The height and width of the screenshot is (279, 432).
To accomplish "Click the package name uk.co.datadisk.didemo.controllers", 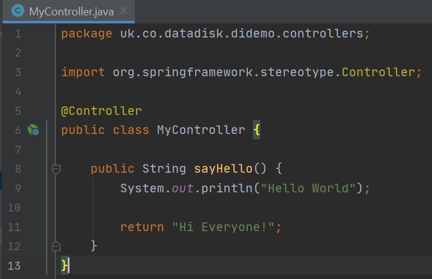I will pyautogui.click(x=241, y=34).
